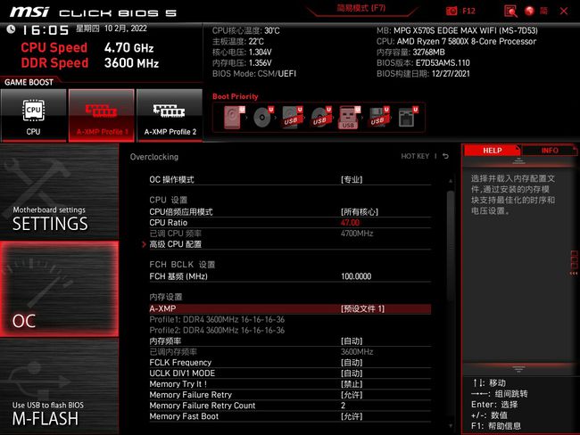Select the USB hard disk boot icon
This screenshot has height=435, width=580.
[292, 118]
